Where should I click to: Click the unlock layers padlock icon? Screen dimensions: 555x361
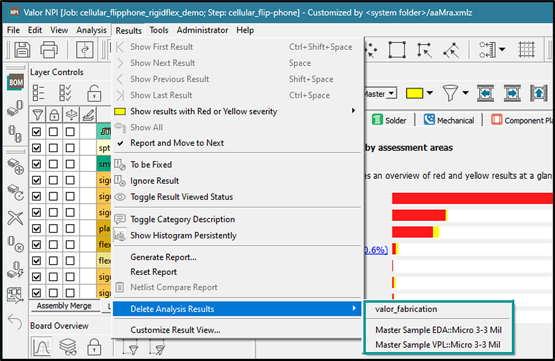pos(94,93)
